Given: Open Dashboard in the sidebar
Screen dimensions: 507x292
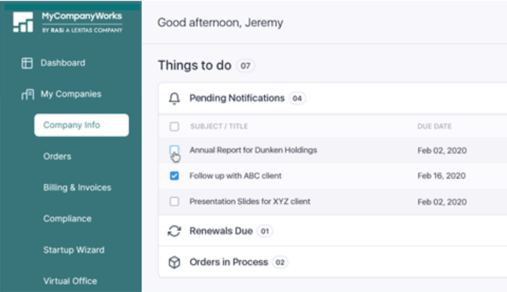Looking at the screenshot, I should tap(62, 63).
